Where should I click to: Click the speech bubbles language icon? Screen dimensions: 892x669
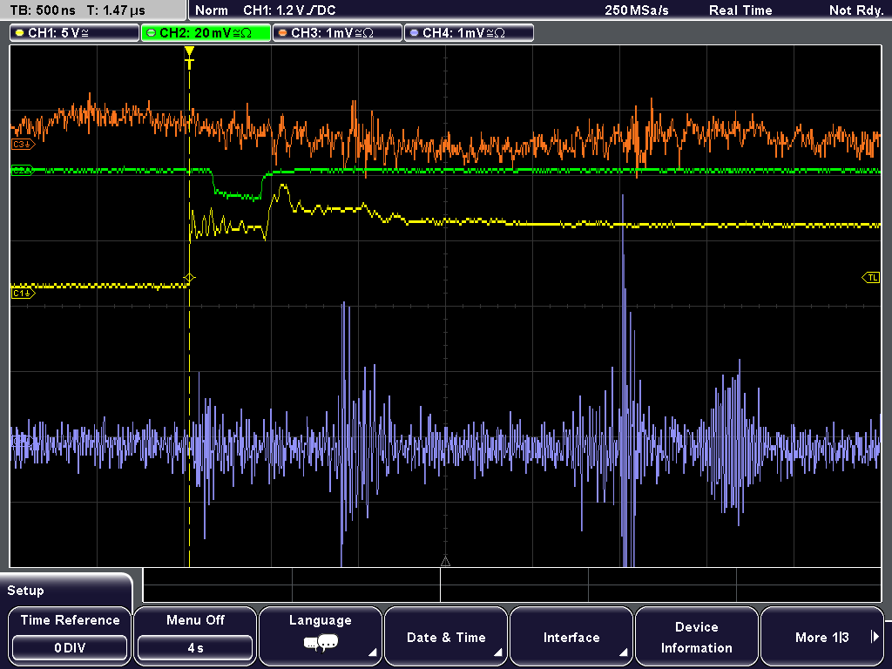(x=321, y=644)
